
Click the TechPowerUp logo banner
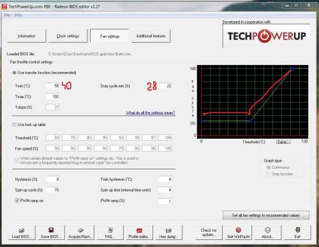click(267, 36)
